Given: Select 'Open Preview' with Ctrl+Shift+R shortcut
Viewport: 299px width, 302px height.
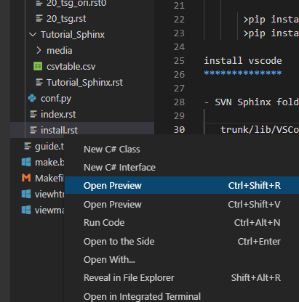Looking at the screenshot, I should point(182,185).
